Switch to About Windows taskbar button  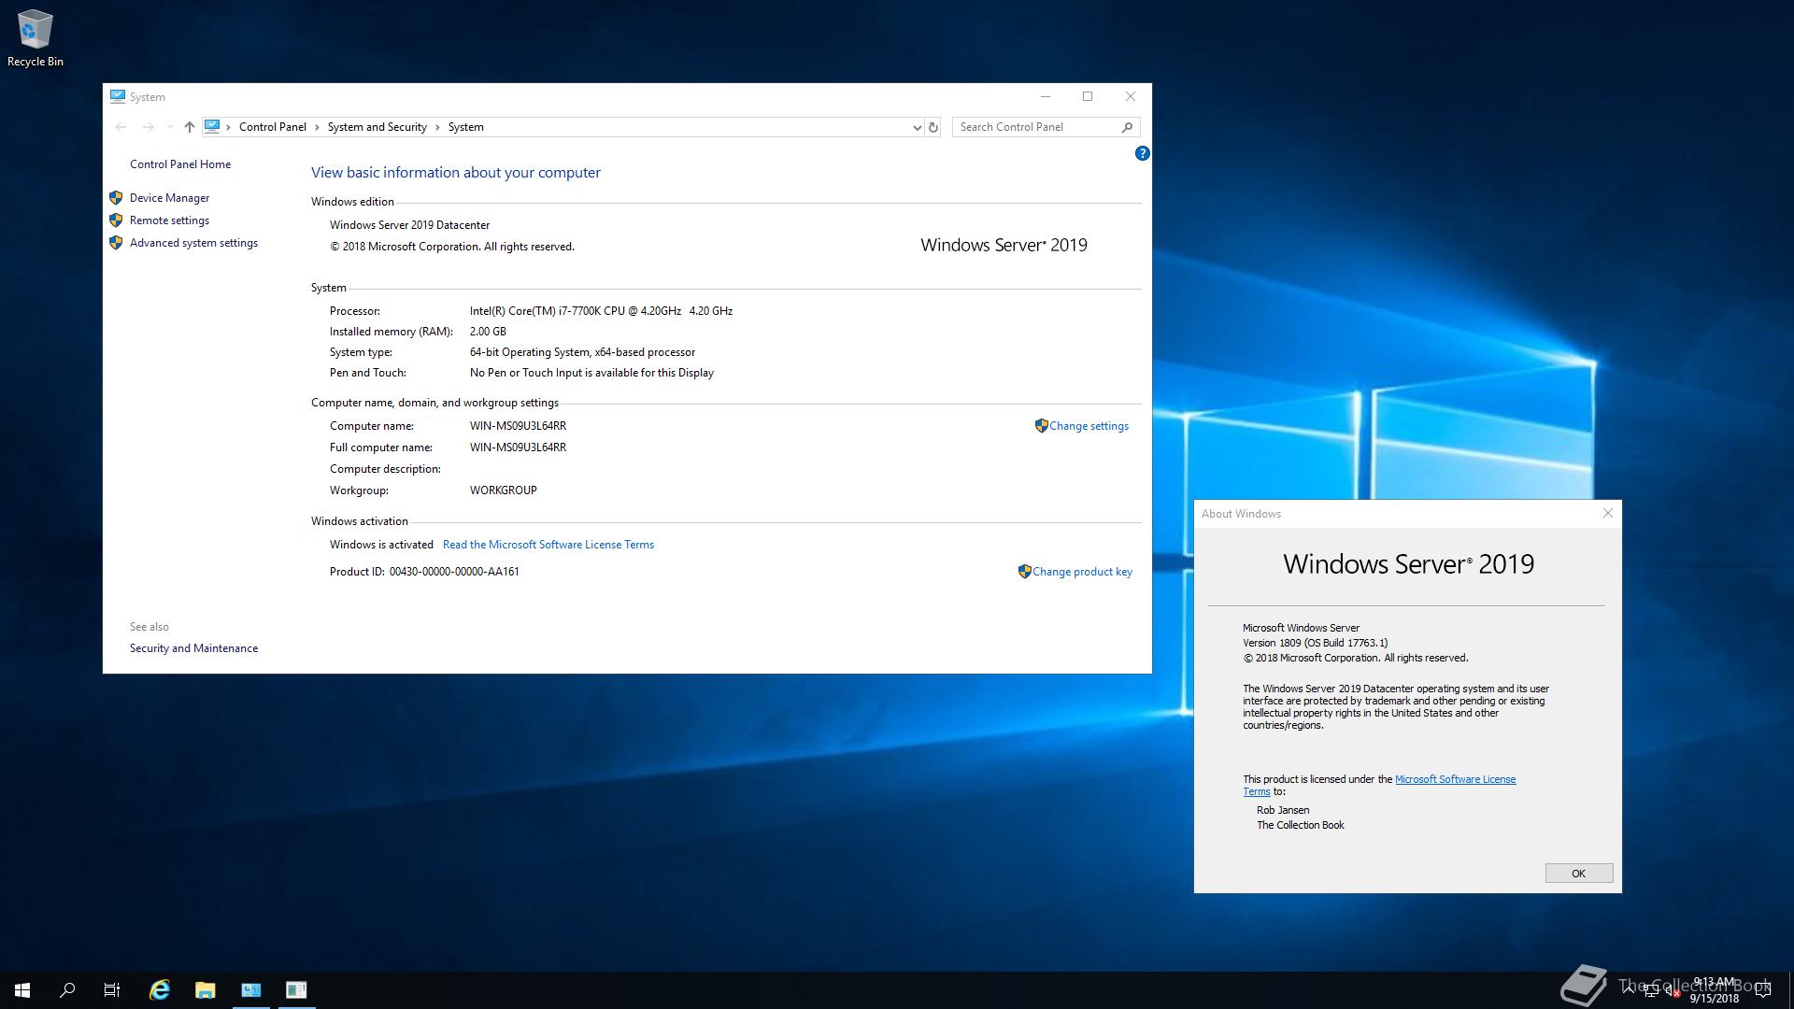(x=296, y=990)
